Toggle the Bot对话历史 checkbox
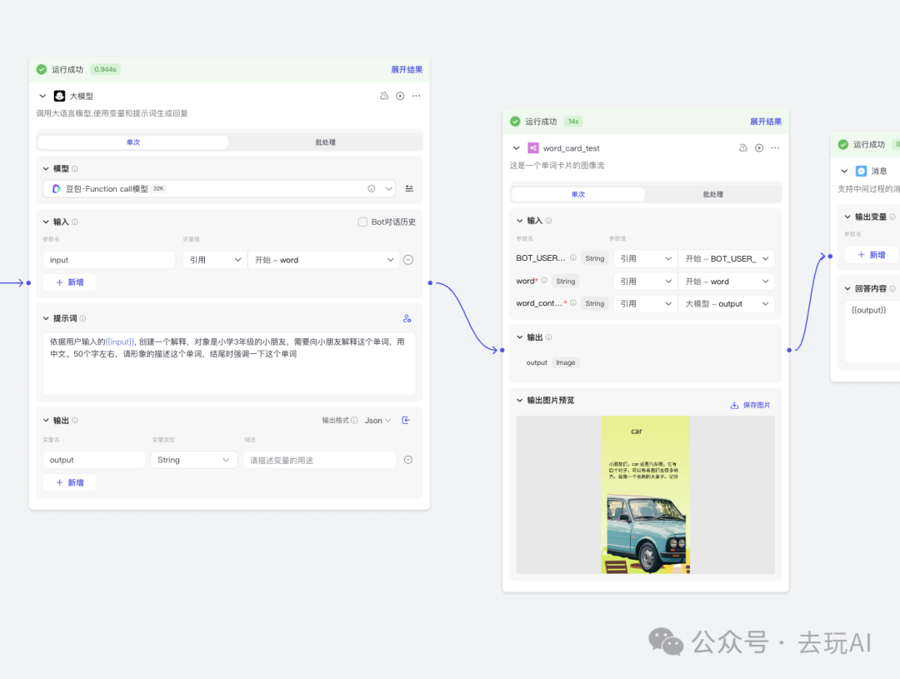The image size is (900, 679). 362,222
